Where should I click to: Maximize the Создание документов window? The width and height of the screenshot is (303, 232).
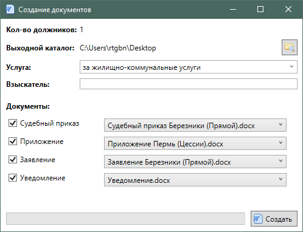tap(260, 9)
